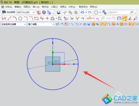Click the Save floppy disk icon
139x106 pixels.
tap(59, 12)
